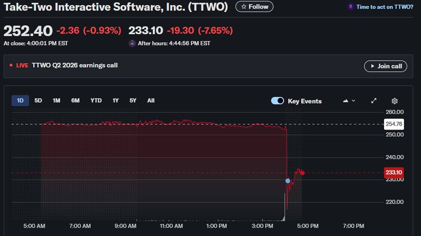Click the 9:00 AM time axis label

[125, 226]
